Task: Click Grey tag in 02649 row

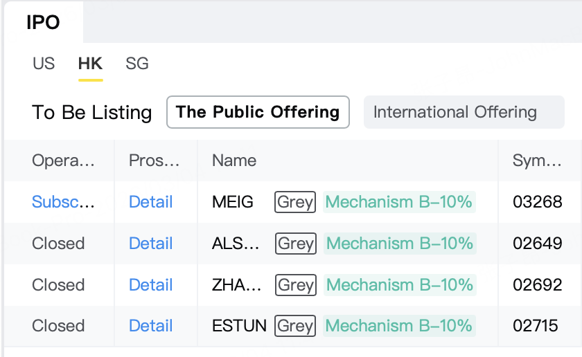Action: click(x=296, y=244)
